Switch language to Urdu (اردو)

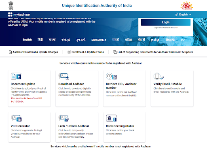(183, 40)
